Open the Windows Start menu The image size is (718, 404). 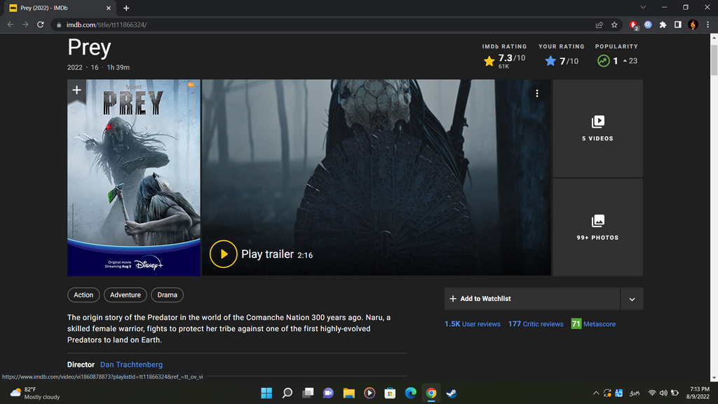(x=266, y=393)
